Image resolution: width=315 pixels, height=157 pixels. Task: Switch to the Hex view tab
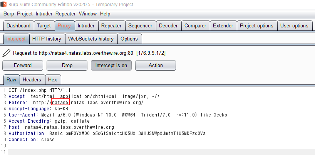pos(53,80)
